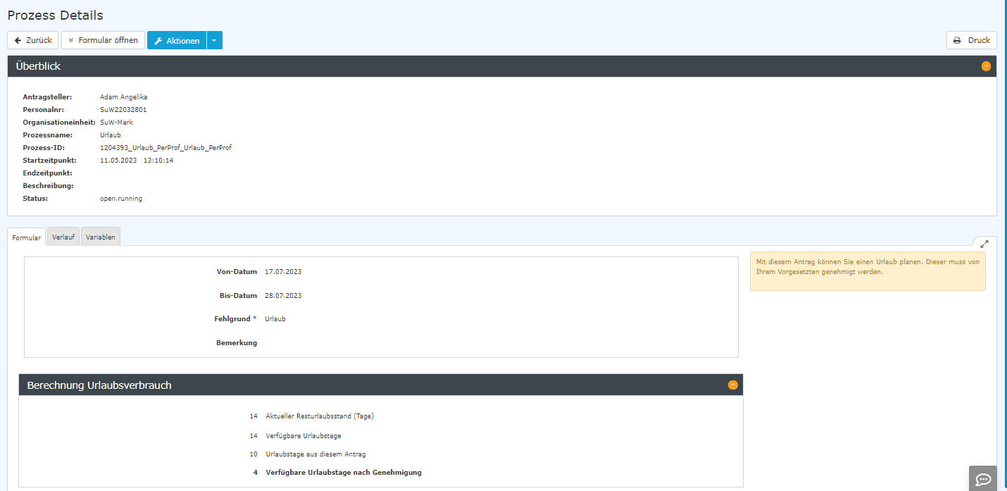Click the Berechnung Urlaubsverbrauch header title
The height and width of the screenshot is (491, 1007).
pos(99,385)
